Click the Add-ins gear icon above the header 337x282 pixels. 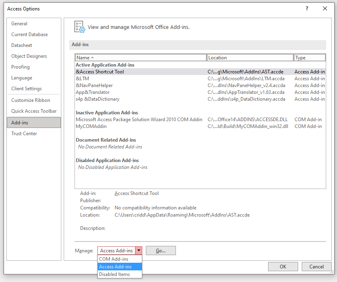click(x=80, y=26)
